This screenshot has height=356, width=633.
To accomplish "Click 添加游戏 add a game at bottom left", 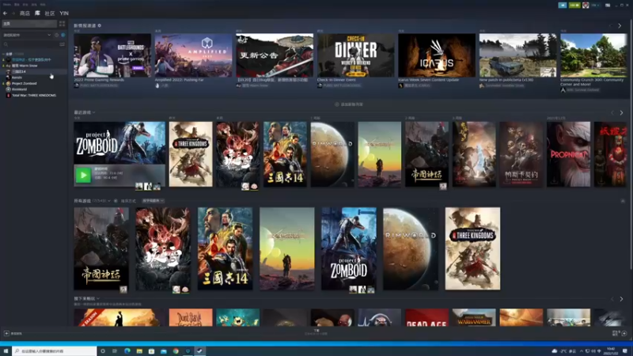I will 13,333.
